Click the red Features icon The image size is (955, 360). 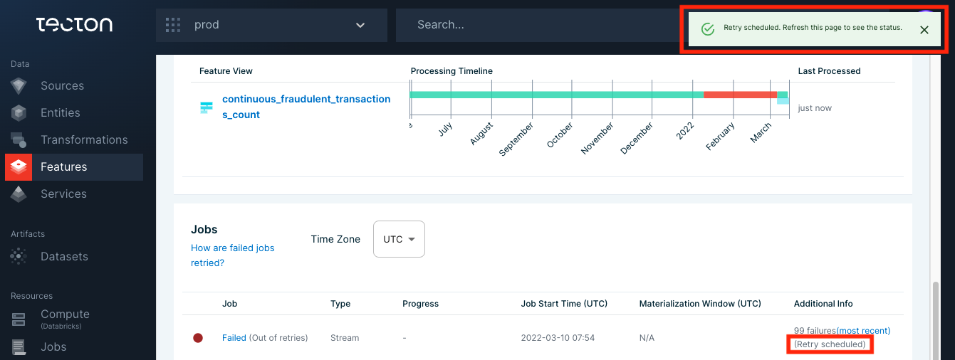coord(19,167)
